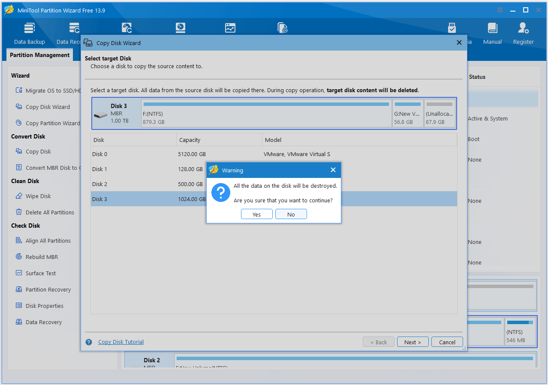The height and width of the screenshot is (385, 548).
Task: Select F:(NTFS) 879.3 GB partition in disk map
Action: tap(266, 113)
